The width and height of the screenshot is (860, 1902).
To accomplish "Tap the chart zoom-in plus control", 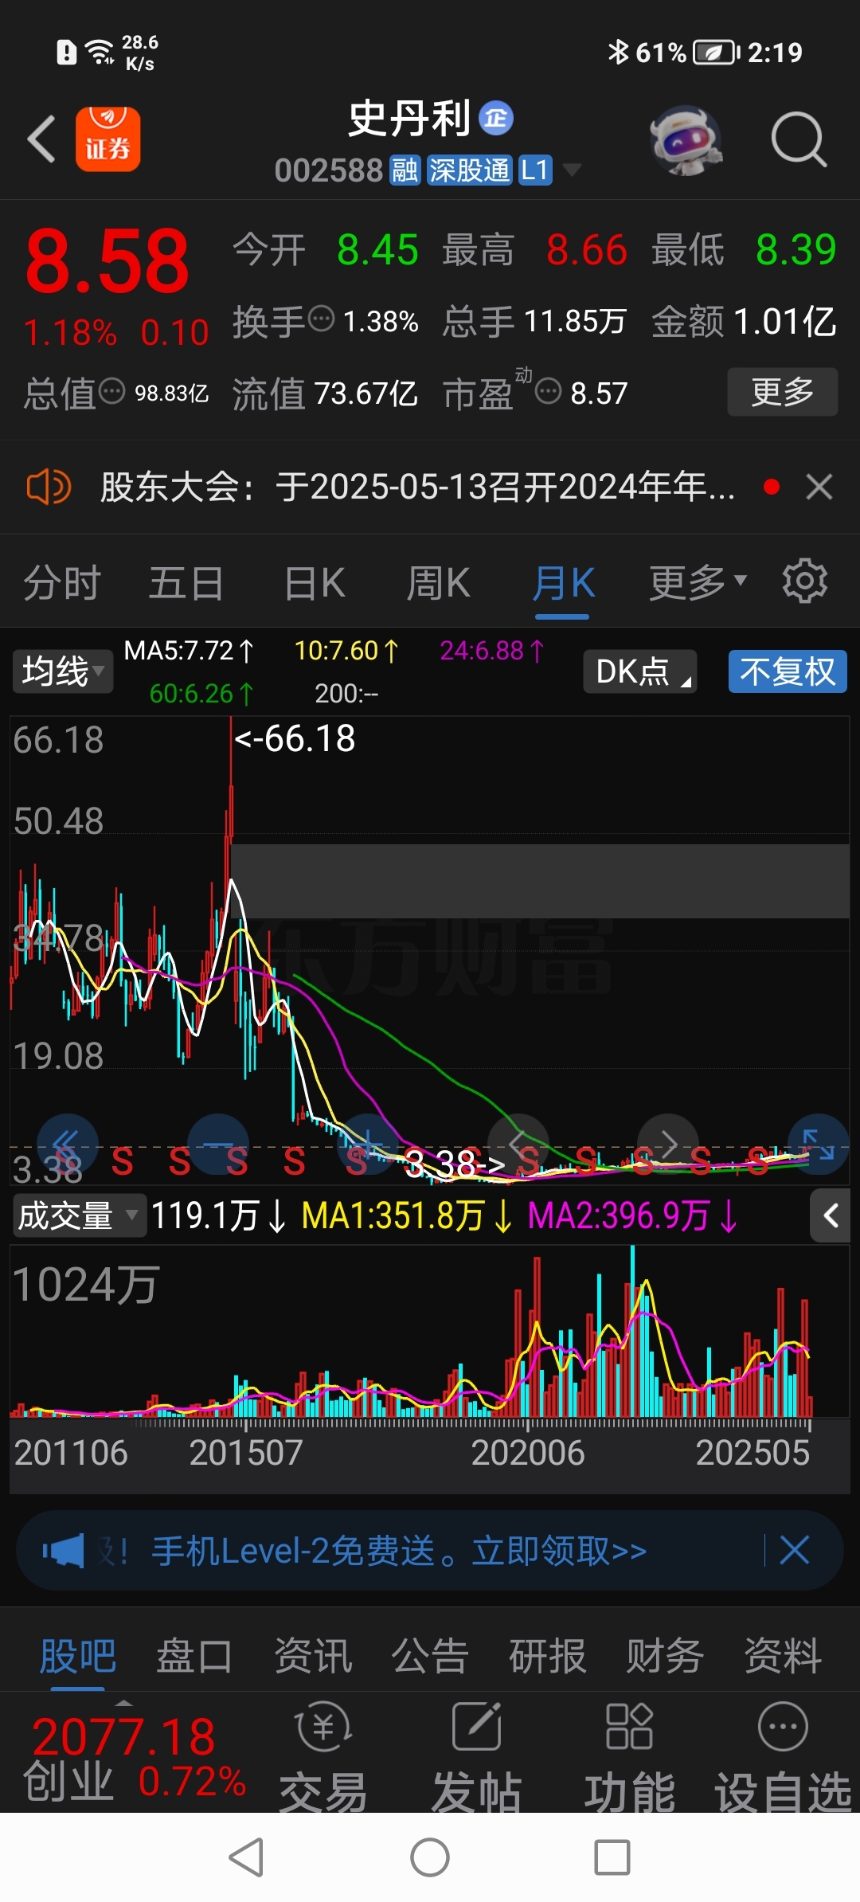I will click(x=368, y=1145).
